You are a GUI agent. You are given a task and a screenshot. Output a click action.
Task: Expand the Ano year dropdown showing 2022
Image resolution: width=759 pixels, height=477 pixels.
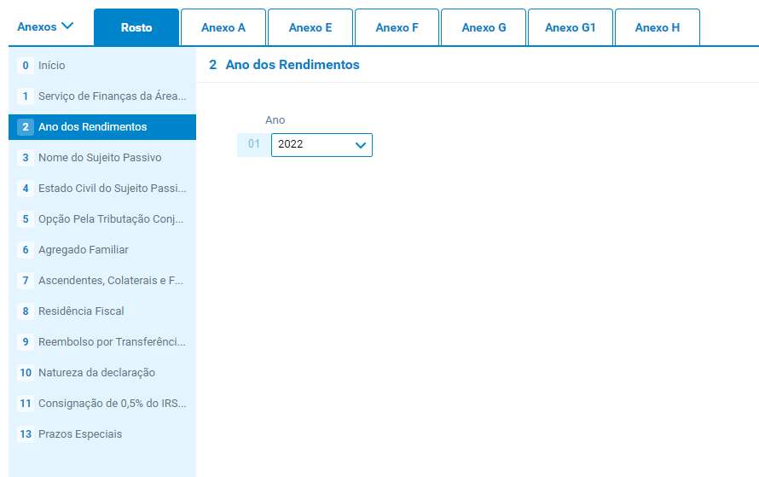point(322,145)
